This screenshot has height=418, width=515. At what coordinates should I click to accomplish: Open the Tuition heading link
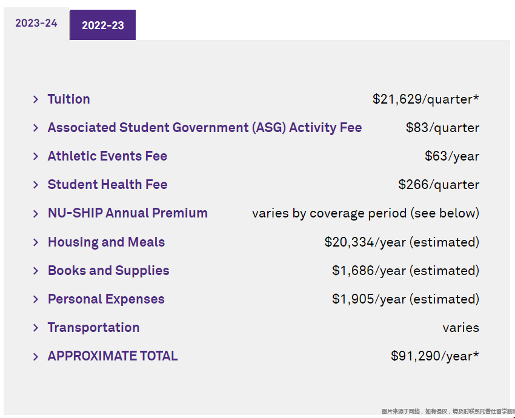click(68, 99)
